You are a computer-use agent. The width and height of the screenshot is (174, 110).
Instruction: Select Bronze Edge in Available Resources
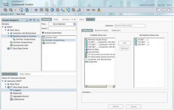[x=93, y=49]
